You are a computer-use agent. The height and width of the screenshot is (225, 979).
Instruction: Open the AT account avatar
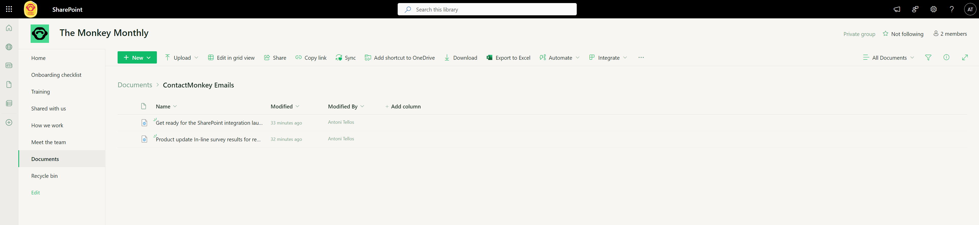click(970, 9)
